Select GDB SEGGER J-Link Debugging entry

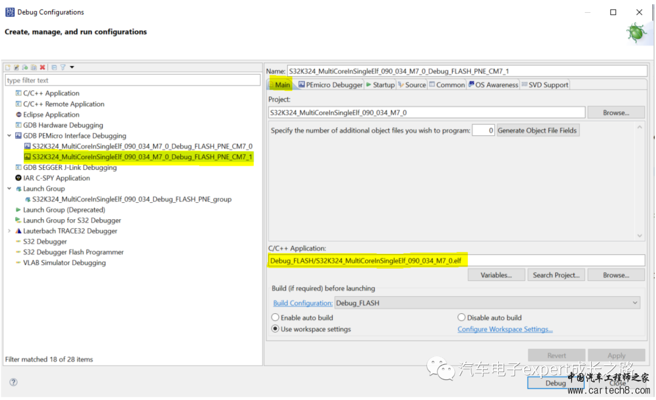[70, 167]
